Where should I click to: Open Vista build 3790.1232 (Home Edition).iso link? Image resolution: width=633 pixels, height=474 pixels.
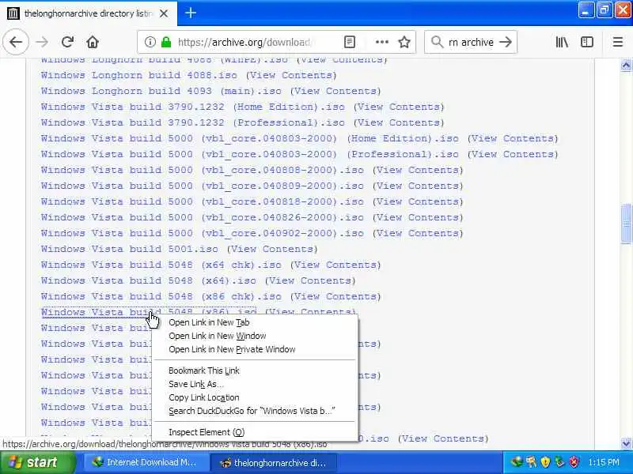(x=192, y=107)
